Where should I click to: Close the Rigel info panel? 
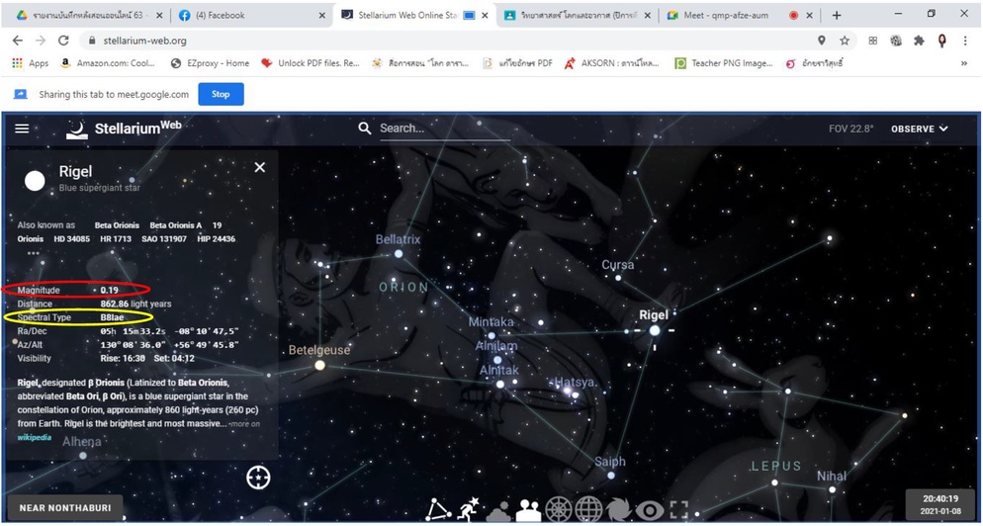point(259,167)
